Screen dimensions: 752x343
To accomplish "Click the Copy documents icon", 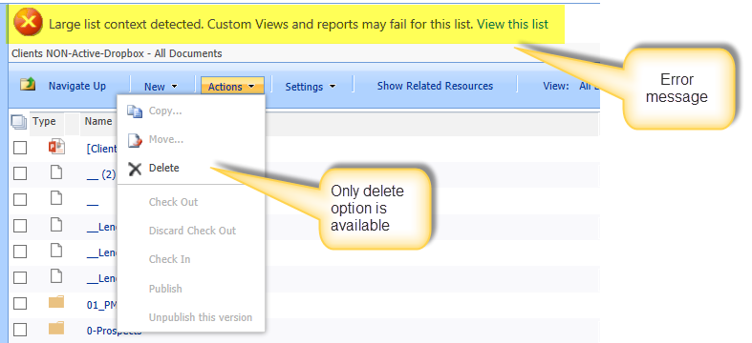I will [x=135, y=111].
